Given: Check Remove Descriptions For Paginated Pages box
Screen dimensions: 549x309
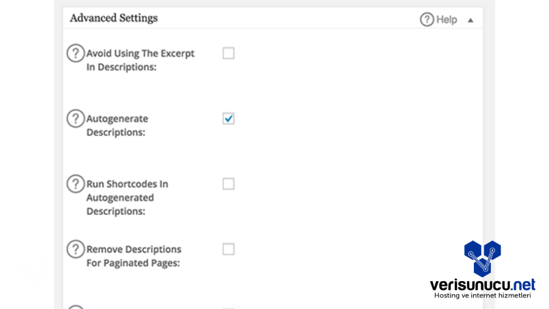Looking at the screenshot, I should point(228,249).
